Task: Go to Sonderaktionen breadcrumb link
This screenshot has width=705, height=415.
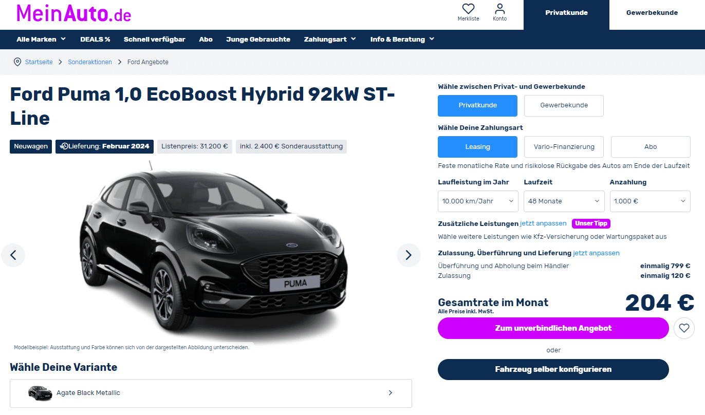Action: (90, 62)
